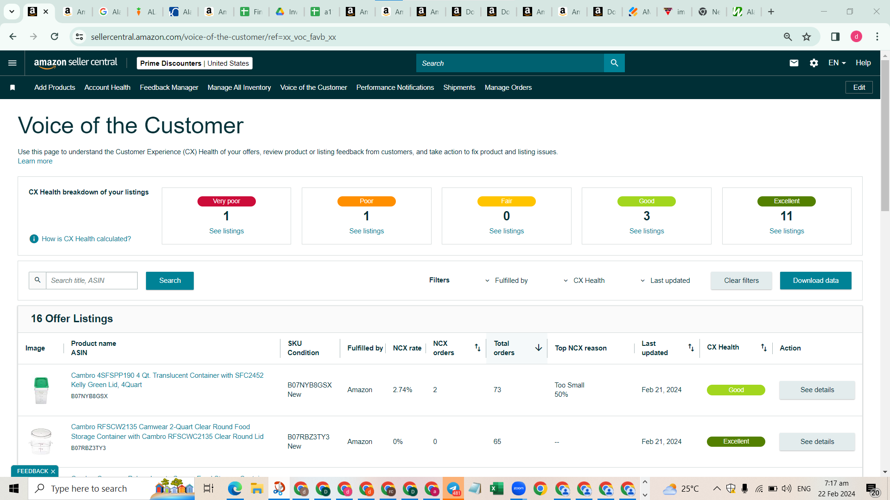Click the bookmark flag icon
890x500 pixels.
(x=13, y=87)
